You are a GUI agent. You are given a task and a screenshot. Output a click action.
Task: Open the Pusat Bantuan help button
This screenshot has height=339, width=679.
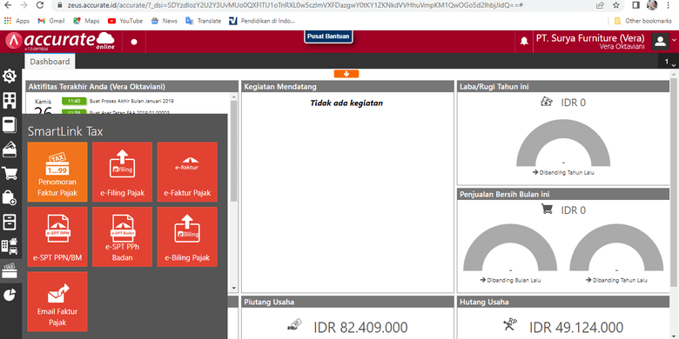328,37
